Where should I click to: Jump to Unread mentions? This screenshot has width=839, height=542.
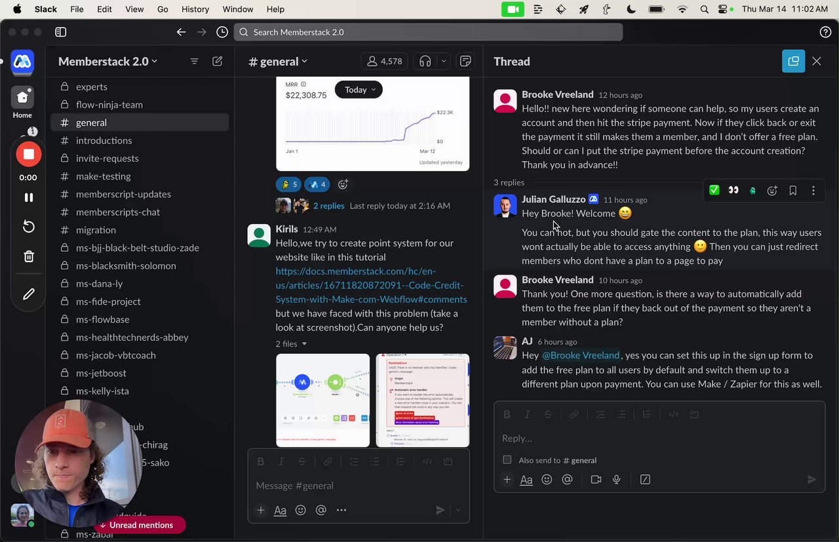[x=140, y=525]
